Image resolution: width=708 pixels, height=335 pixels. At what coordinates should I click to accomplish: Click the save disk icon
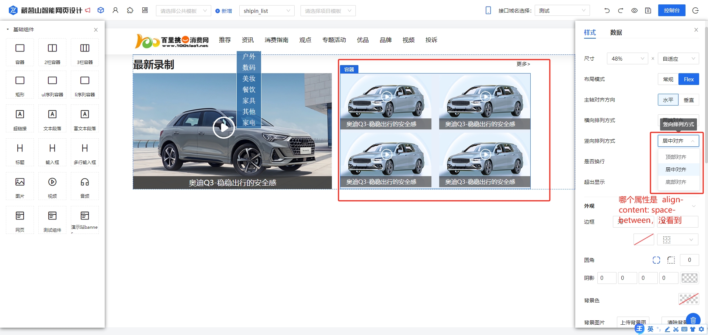(x=648, y=11)
